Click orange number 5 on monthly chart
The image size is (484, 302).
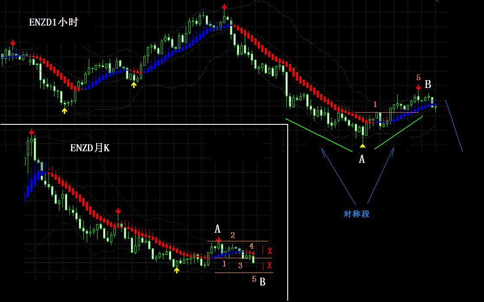pyautogui.click(x=254, y=279)
